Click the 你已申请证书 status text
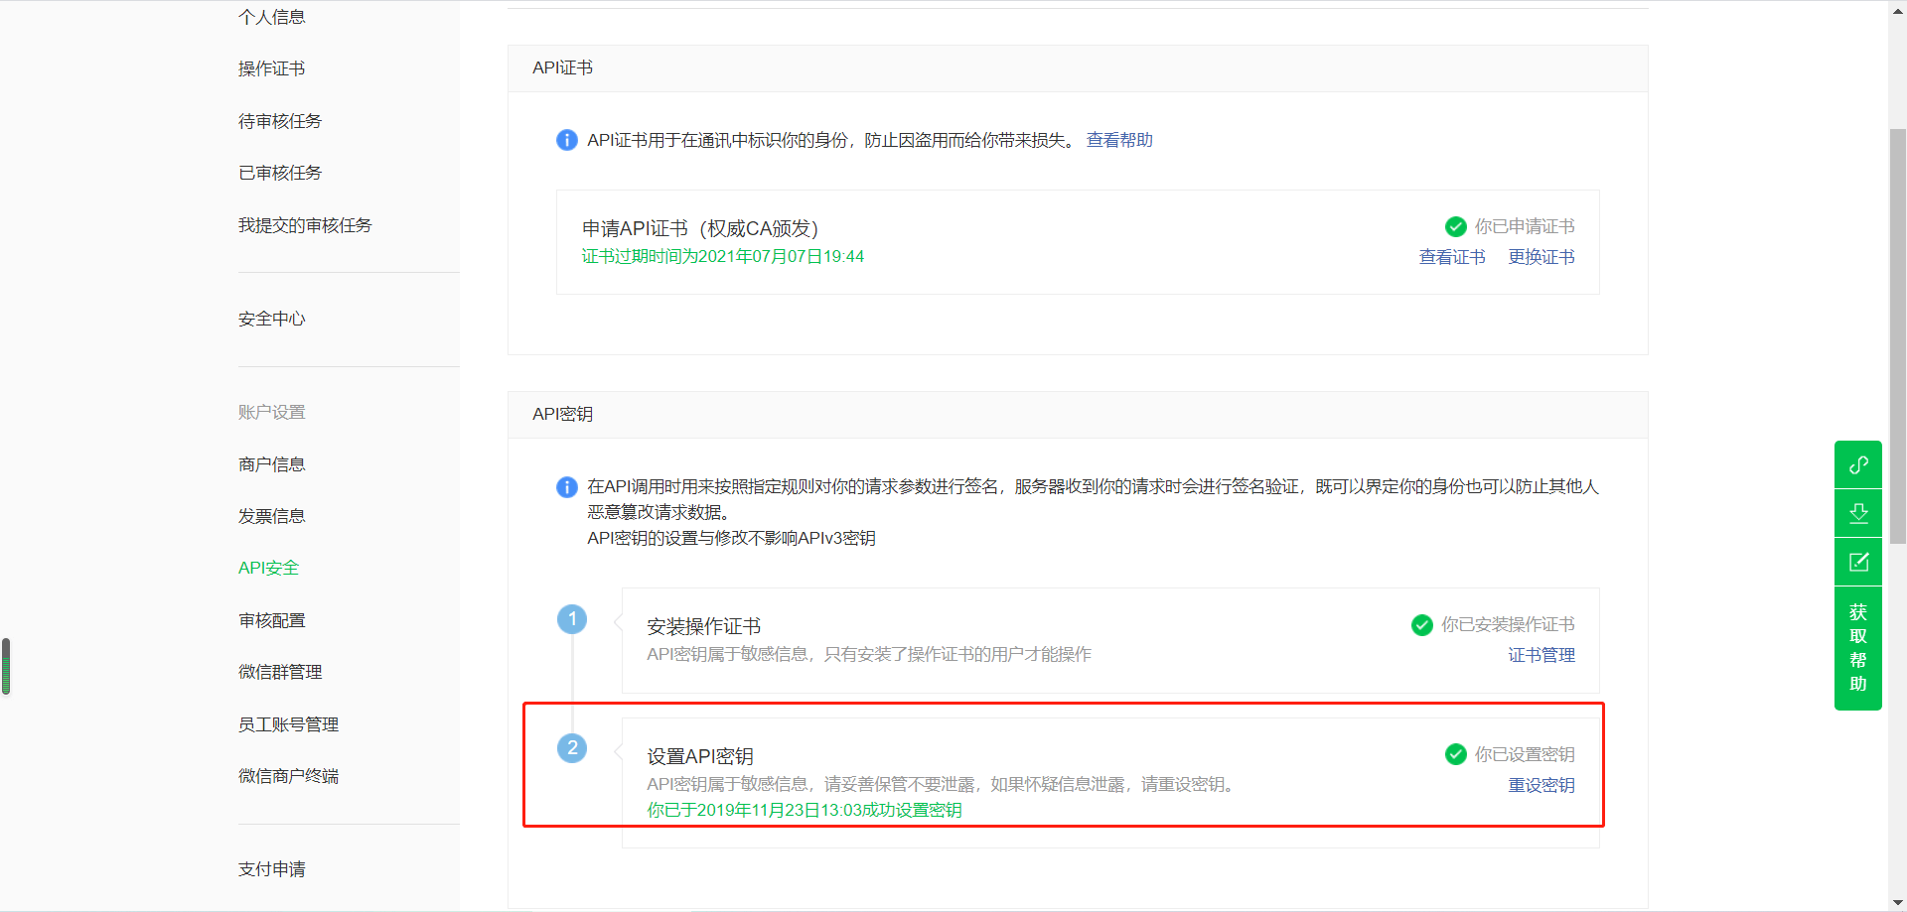 coord(1525,226)
